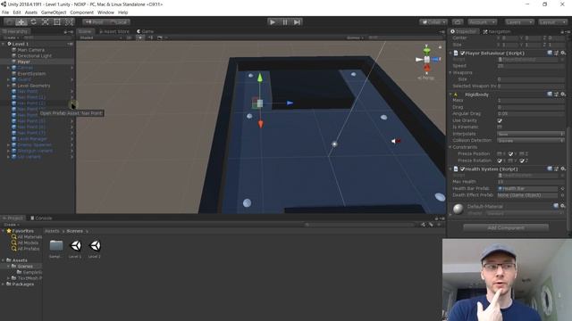Pick object for Health Bar Prefab field
572x321 pixels.
click(562, 188)
